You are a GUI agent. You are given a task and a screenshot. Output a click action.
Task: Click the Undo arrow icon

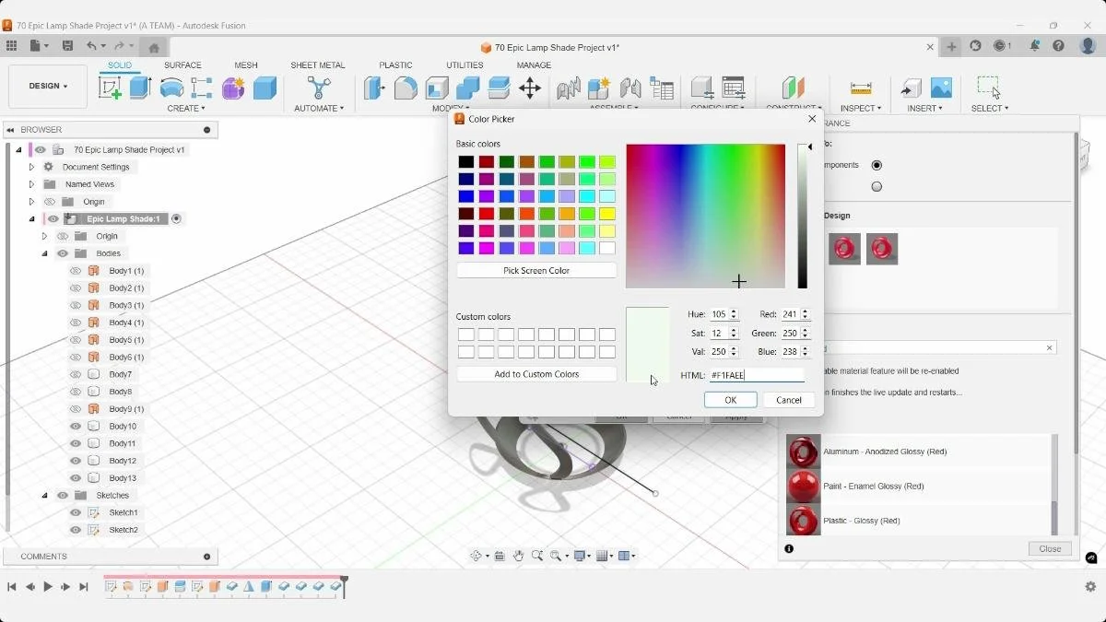pos(91,46)
